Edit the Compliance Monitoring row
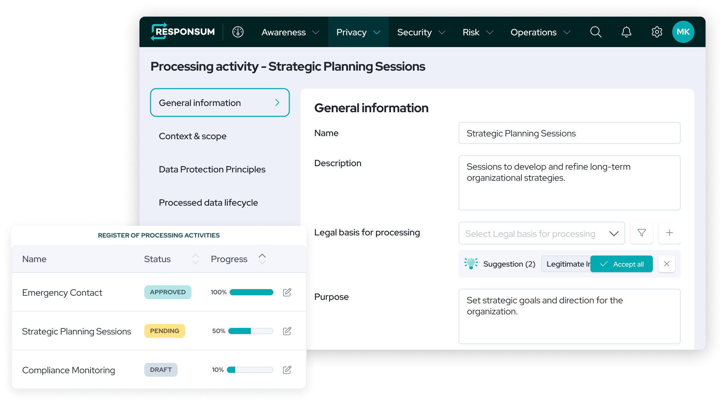This screenshot has height=403, width=725. (287, 370)
